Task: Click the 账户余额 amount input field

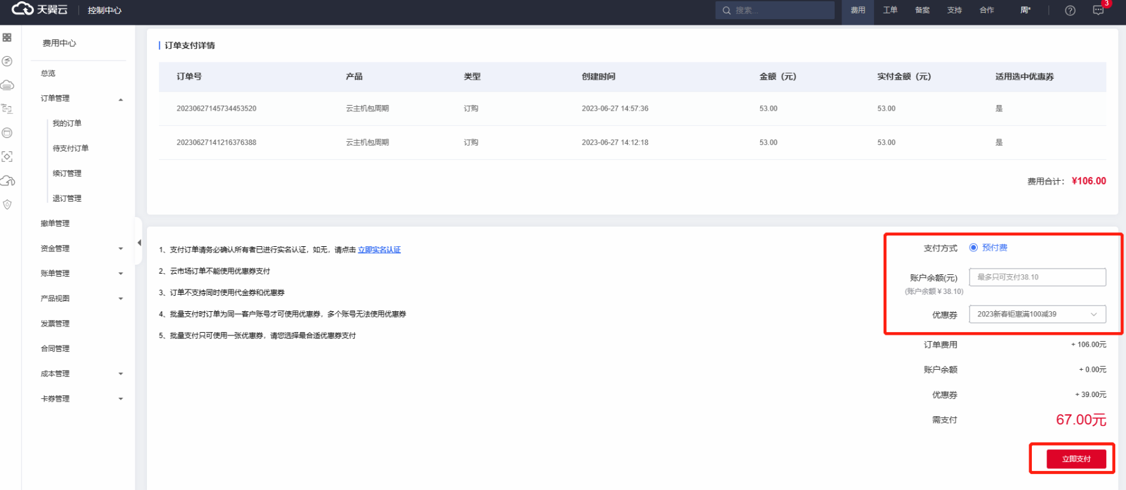Action: click(x=1037, y=277)
